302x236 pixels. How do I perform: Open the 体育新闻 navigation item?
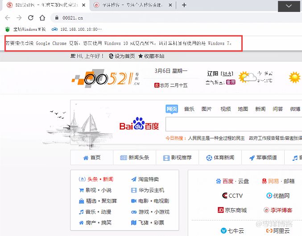pos(219,158)
